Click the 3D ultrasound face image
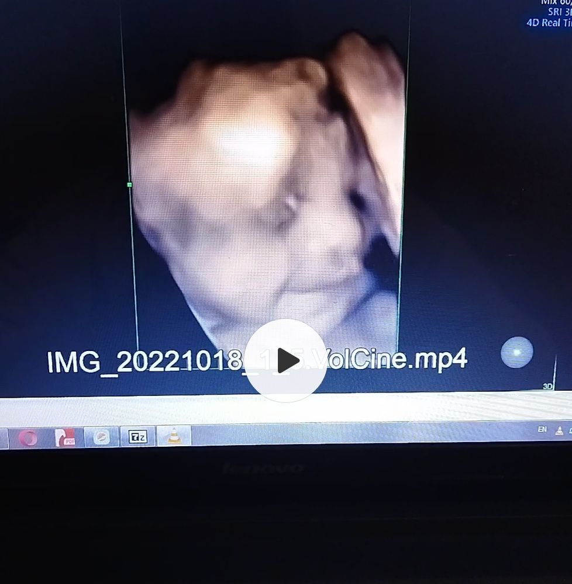 pyautogui.click(x=263, y=193)
